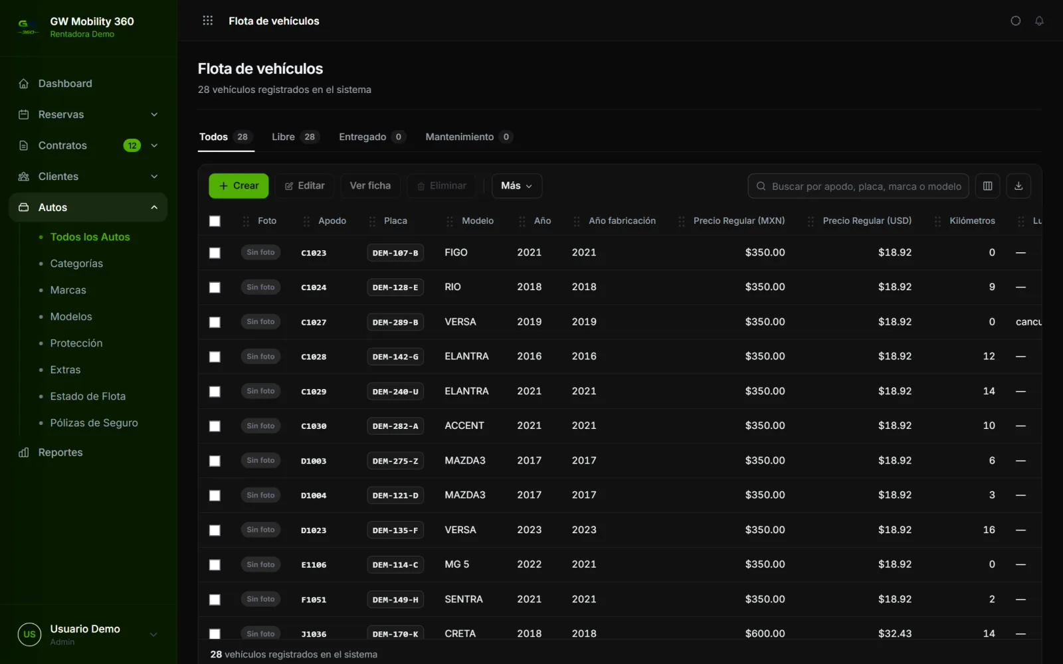Click the green Crear button

pyautogui.click(x=239, y=186)
